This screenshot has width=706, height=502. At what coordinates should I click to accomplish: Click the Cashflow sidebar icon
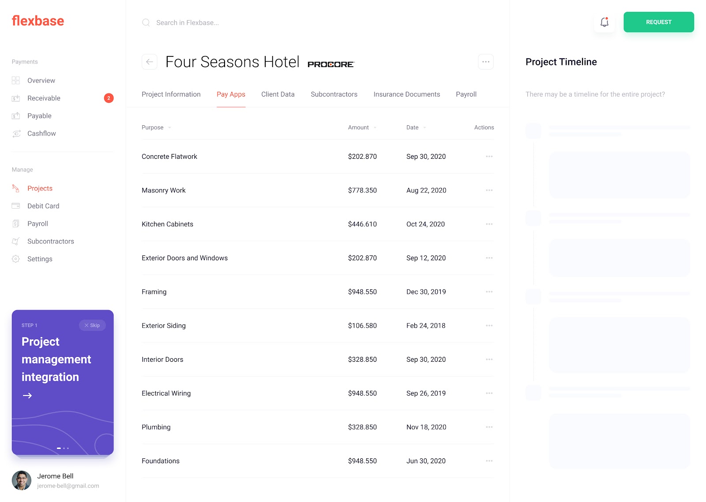click(x=16, y=133)
